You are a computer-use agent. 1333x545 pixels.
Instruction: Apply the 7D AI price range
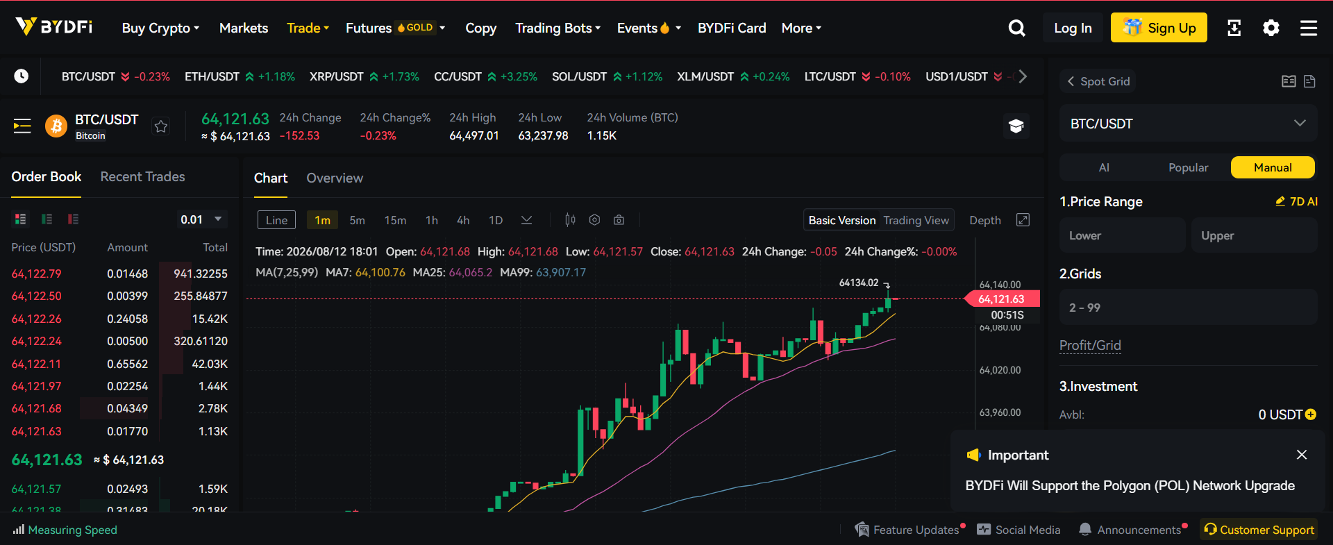tap(1296, 201)
